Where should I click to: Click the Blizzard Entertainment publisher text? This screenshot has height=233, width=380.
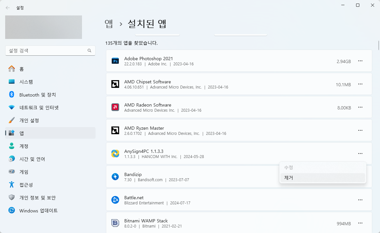point(144,203)
